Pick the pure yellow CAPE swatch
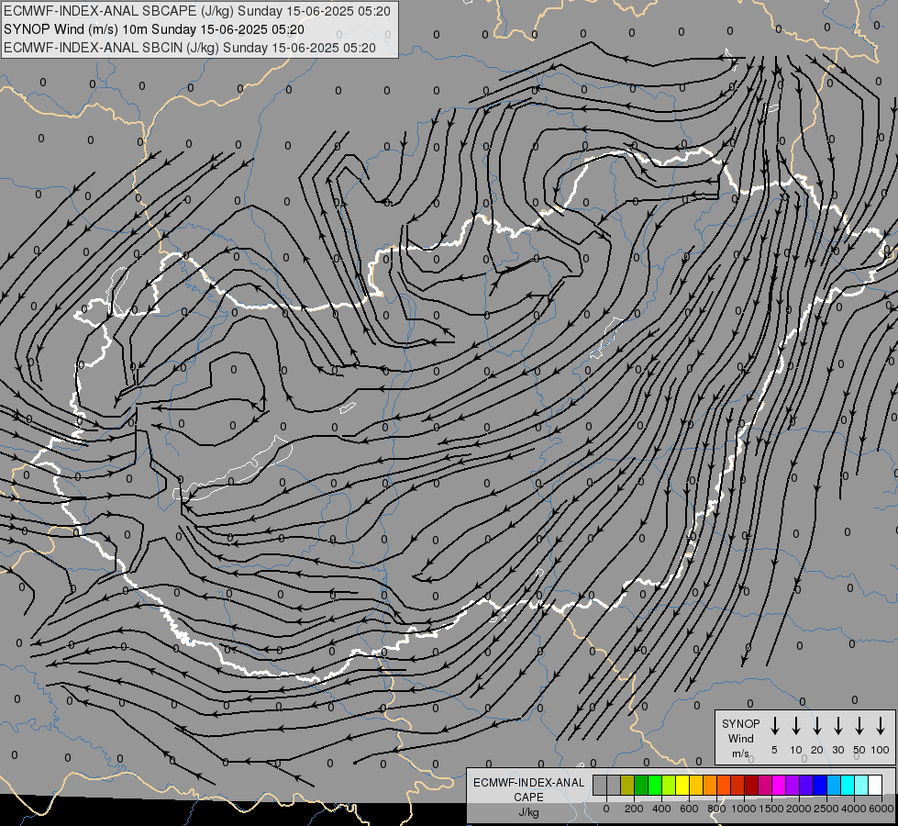The height and width of the screenshot is (826, 898). [682, 785]
